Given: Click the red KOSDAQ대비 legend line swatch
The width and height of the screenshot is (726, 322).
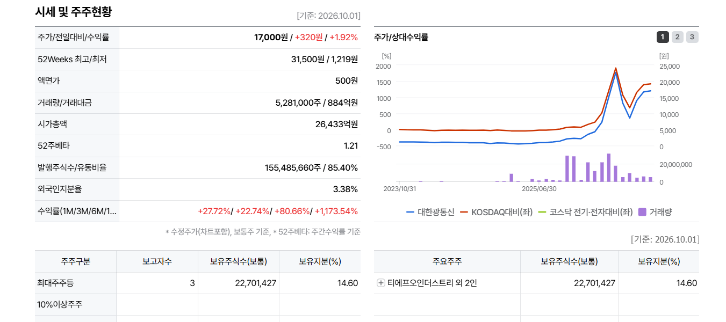Looking at the screenshot, I should [464, 212].
